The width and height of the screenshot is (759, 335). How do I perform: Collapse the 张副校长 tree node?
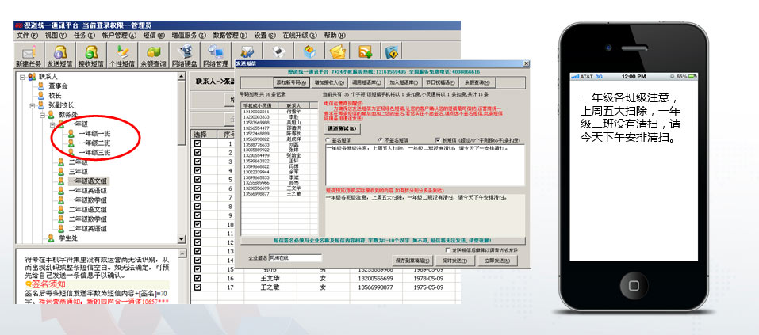(31, 105)
